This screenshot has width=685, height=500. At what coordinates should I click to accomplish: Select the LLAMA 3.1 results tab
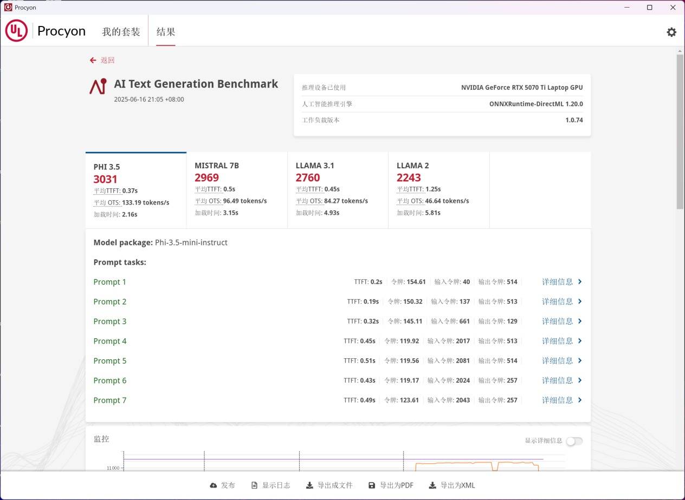click(338, 189)
